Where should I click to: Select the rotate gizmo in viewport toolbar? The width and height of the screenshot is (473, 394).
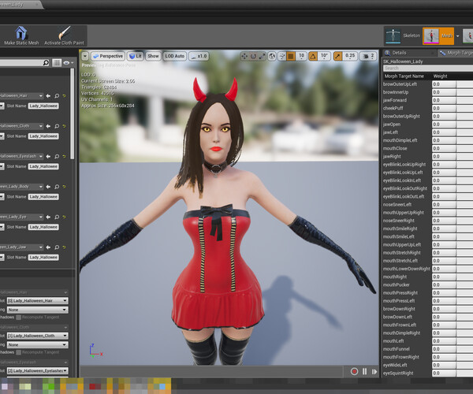(253, 56)
